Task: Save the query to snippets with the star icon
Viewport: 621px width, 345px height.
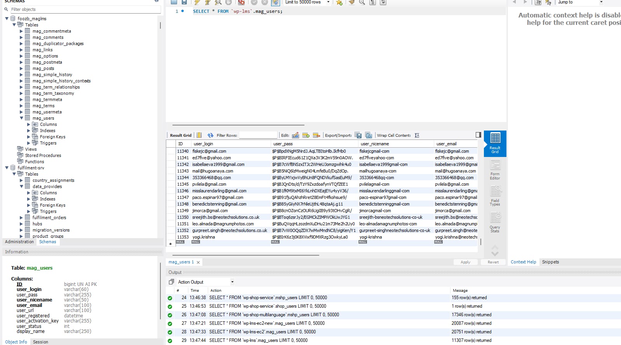Action: click(339, 2)
